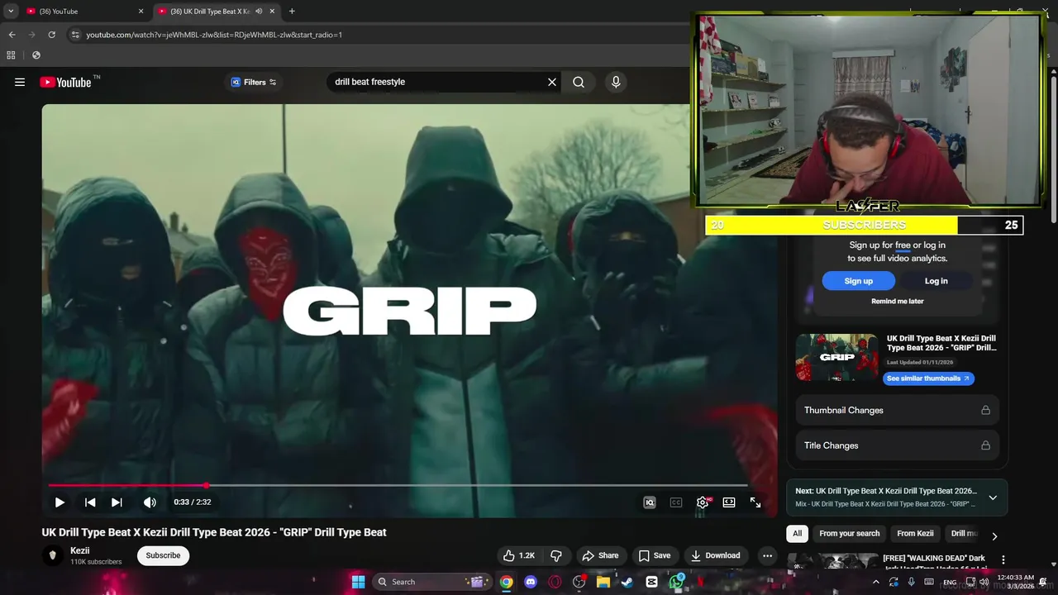This screenshot has height=595, width=1058.
Task: Reload the page
Action: click(x=51, y=35)
